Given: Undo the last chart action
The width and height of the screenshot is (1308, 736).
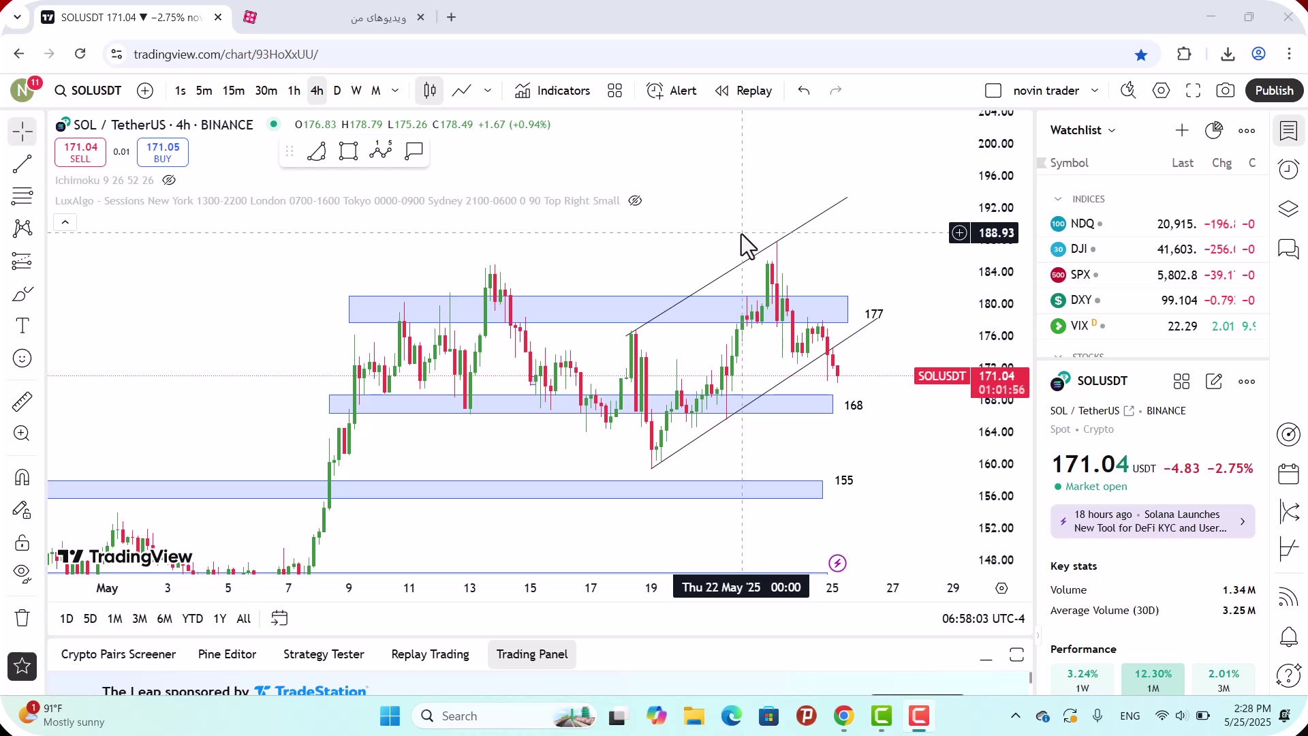Looking at the screenshot, I should tap(804, 91).
